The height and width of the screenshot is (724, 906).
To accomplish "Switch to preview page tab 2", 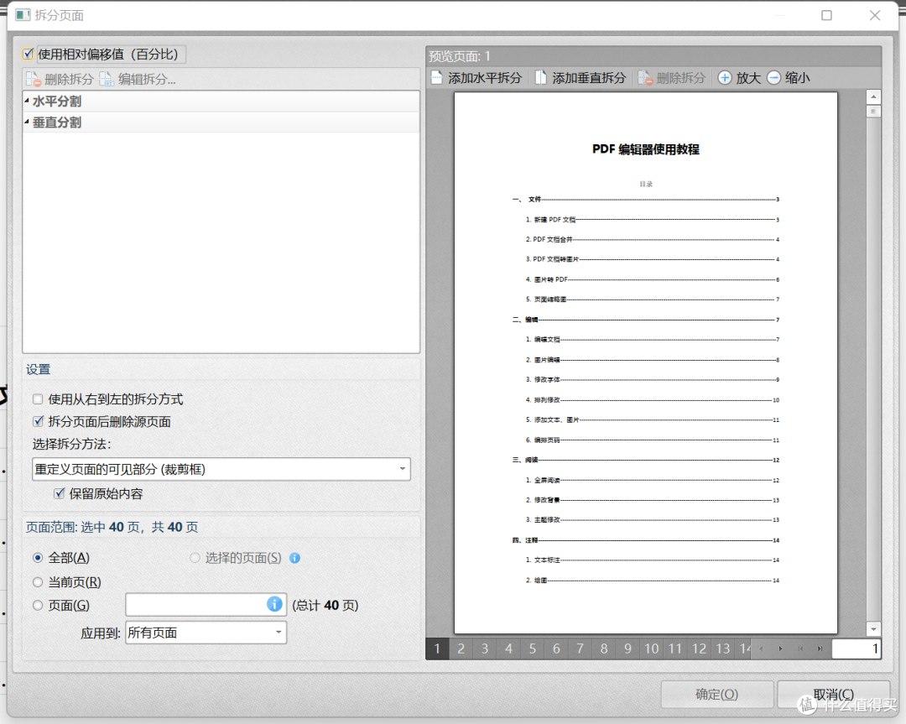I will point(461,648).
